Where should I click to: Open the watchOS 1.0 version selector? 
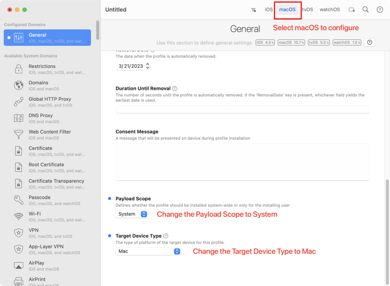pos(347,43)
